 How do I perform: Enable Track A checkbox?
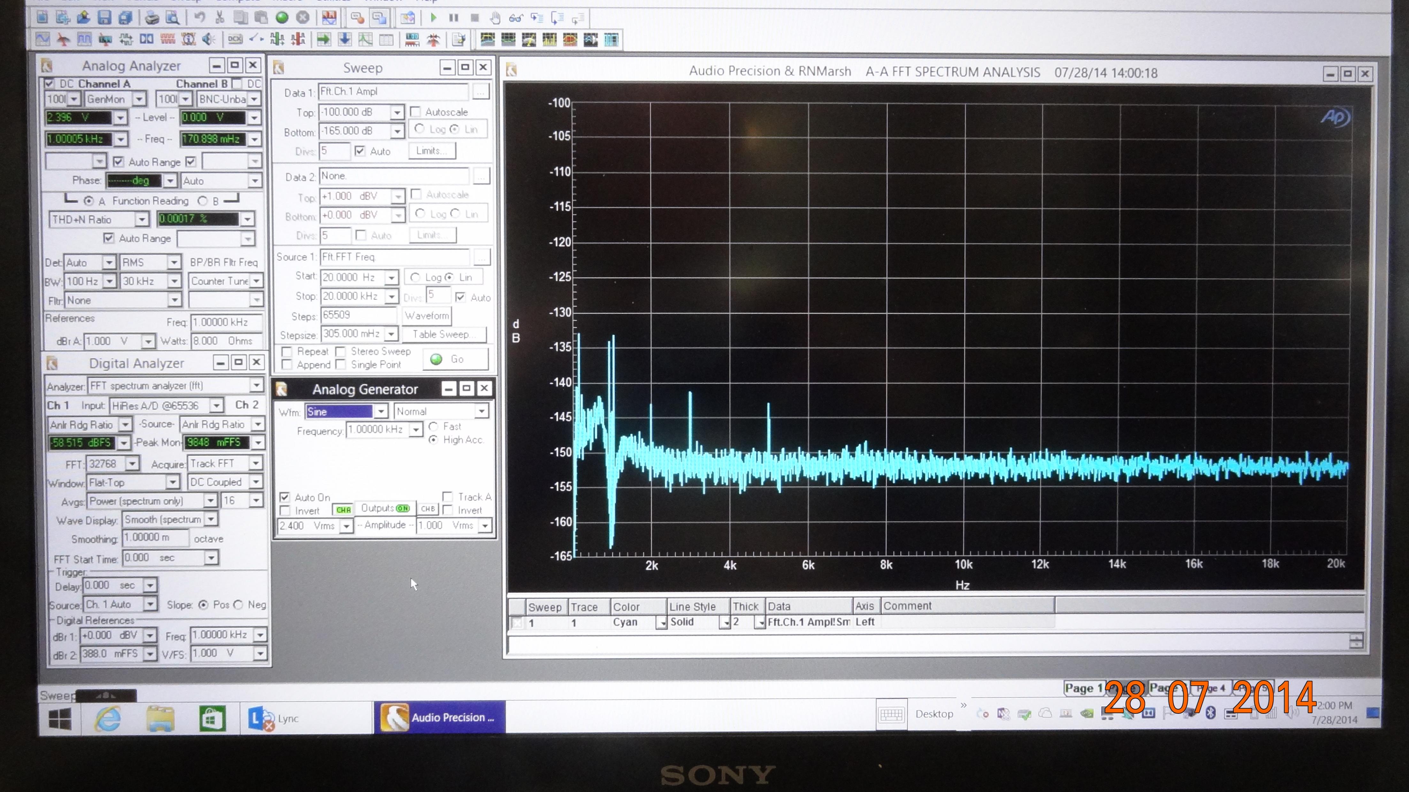448,496
